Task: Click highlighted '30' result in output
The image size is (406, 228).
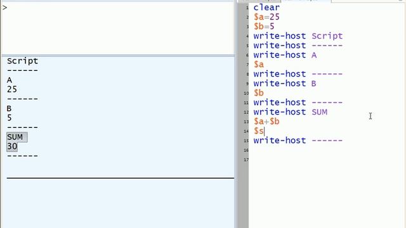Action: pos(12,146)
